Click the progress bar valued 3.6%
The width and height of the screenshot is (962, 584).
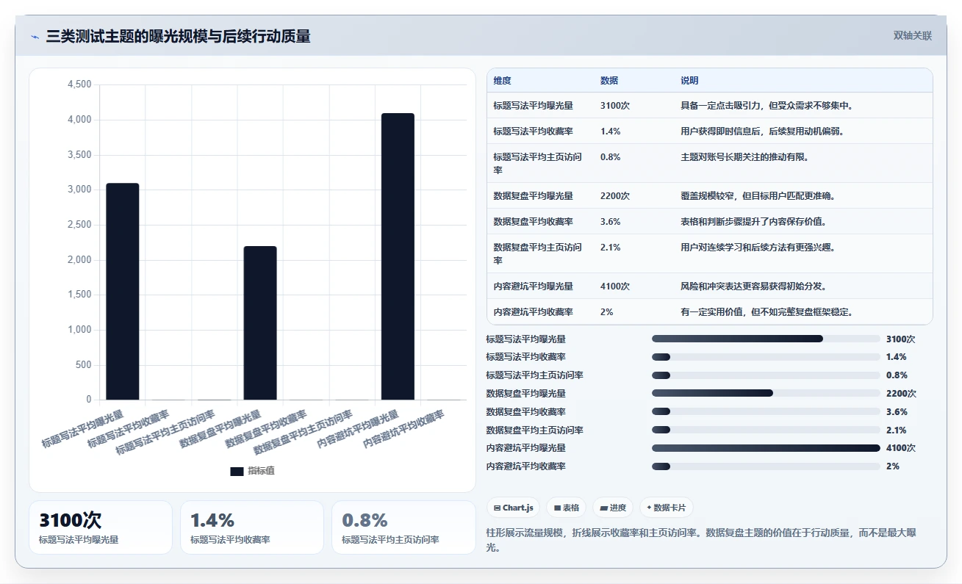tap(766, 411)
